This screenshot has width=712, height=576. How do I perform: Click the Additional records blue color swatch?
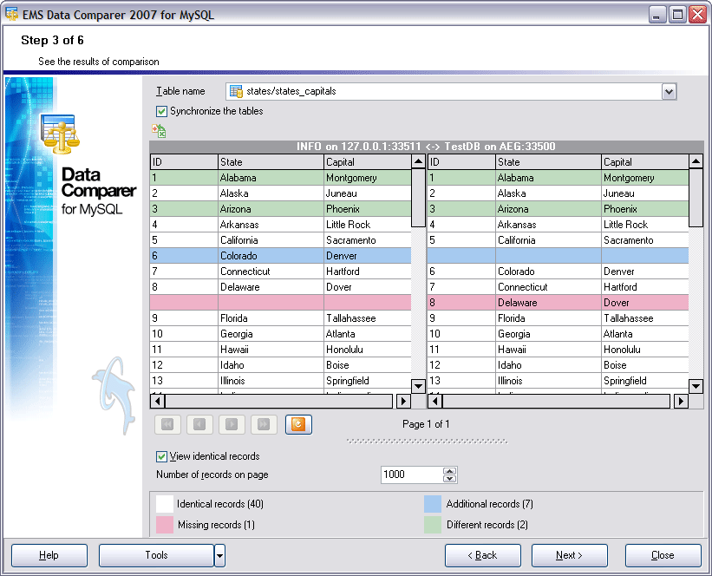433,504
